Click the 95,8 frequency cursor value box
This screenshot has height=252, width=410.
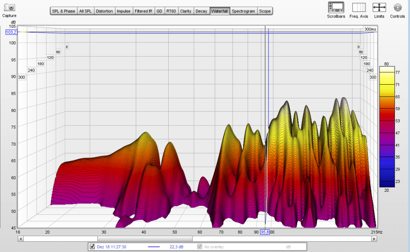coord(265,232)
